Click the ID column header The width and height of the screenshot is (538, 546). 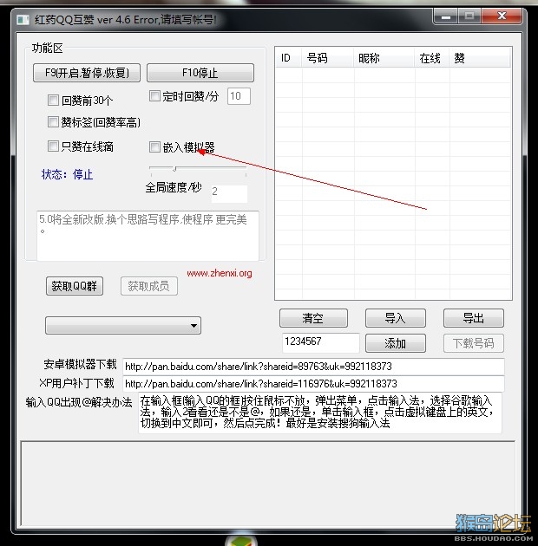tap(288, 58)
